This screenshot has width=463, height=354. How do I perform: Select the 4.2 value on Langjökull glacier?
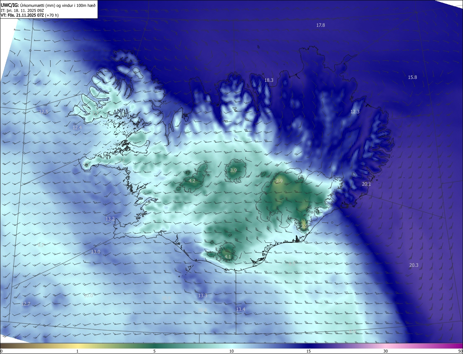tap(192, 181)
